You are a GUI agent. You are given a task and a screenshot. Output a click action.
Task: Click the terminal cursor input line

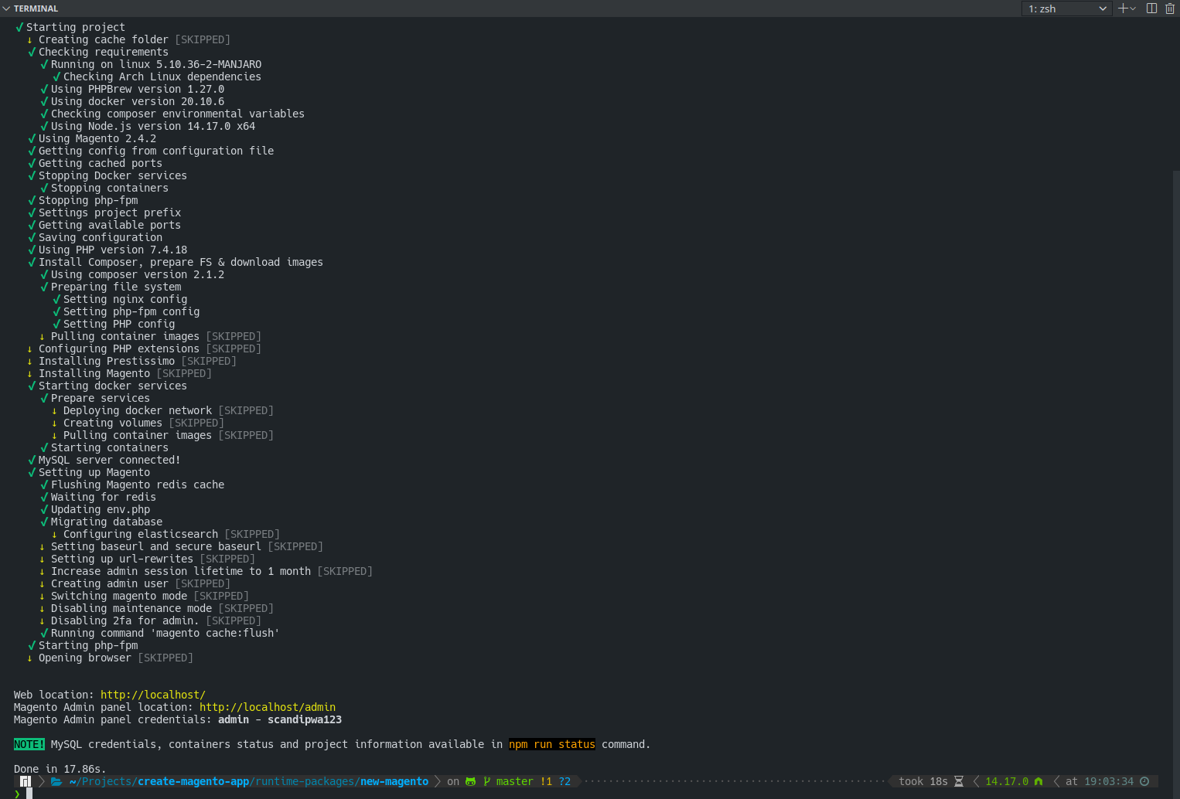[x=29, y=794]
